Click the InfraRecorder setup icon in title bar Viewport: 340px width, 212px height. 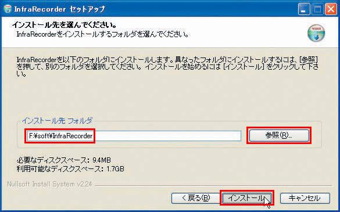(x=8, y=9)
